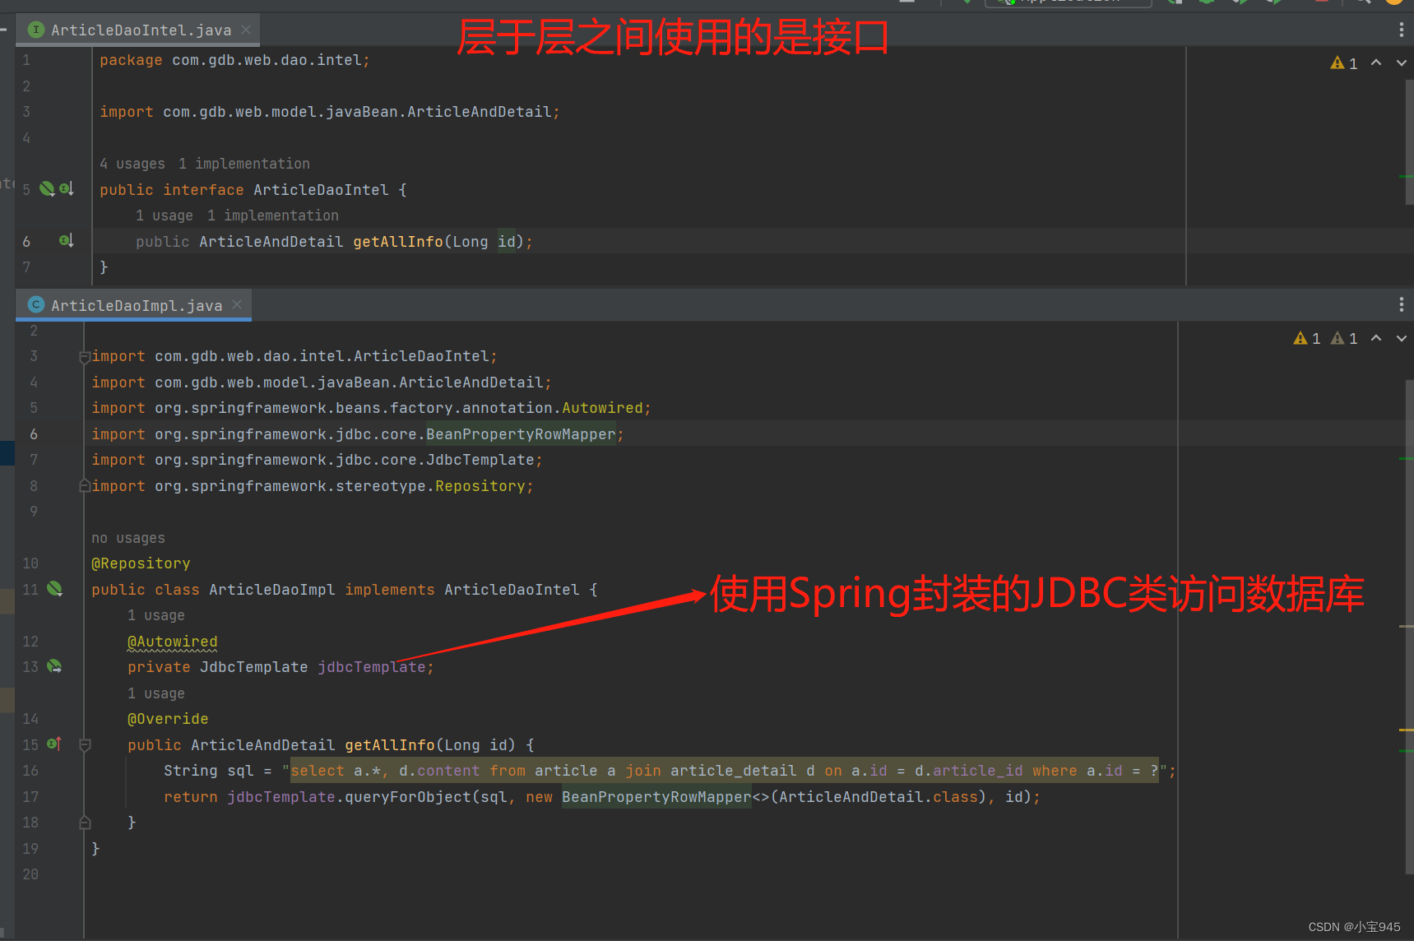Click the vertical scrollbar of ArticleDaoIntel editor
Viewport: 1414px width, 941px height.
[x=1408, y=141]
